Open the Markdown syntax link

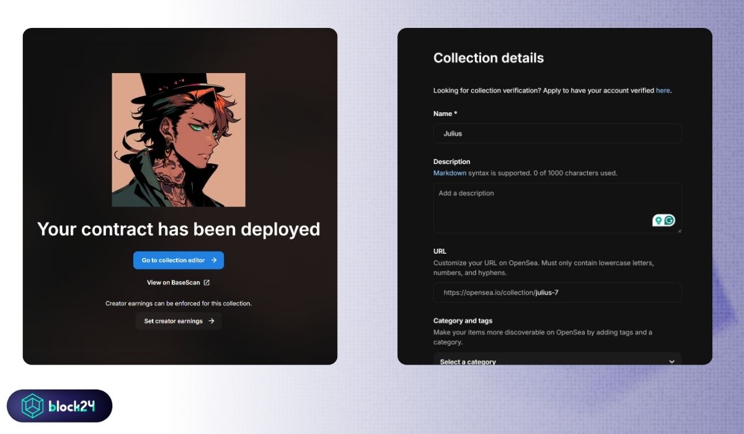point(449,173)
